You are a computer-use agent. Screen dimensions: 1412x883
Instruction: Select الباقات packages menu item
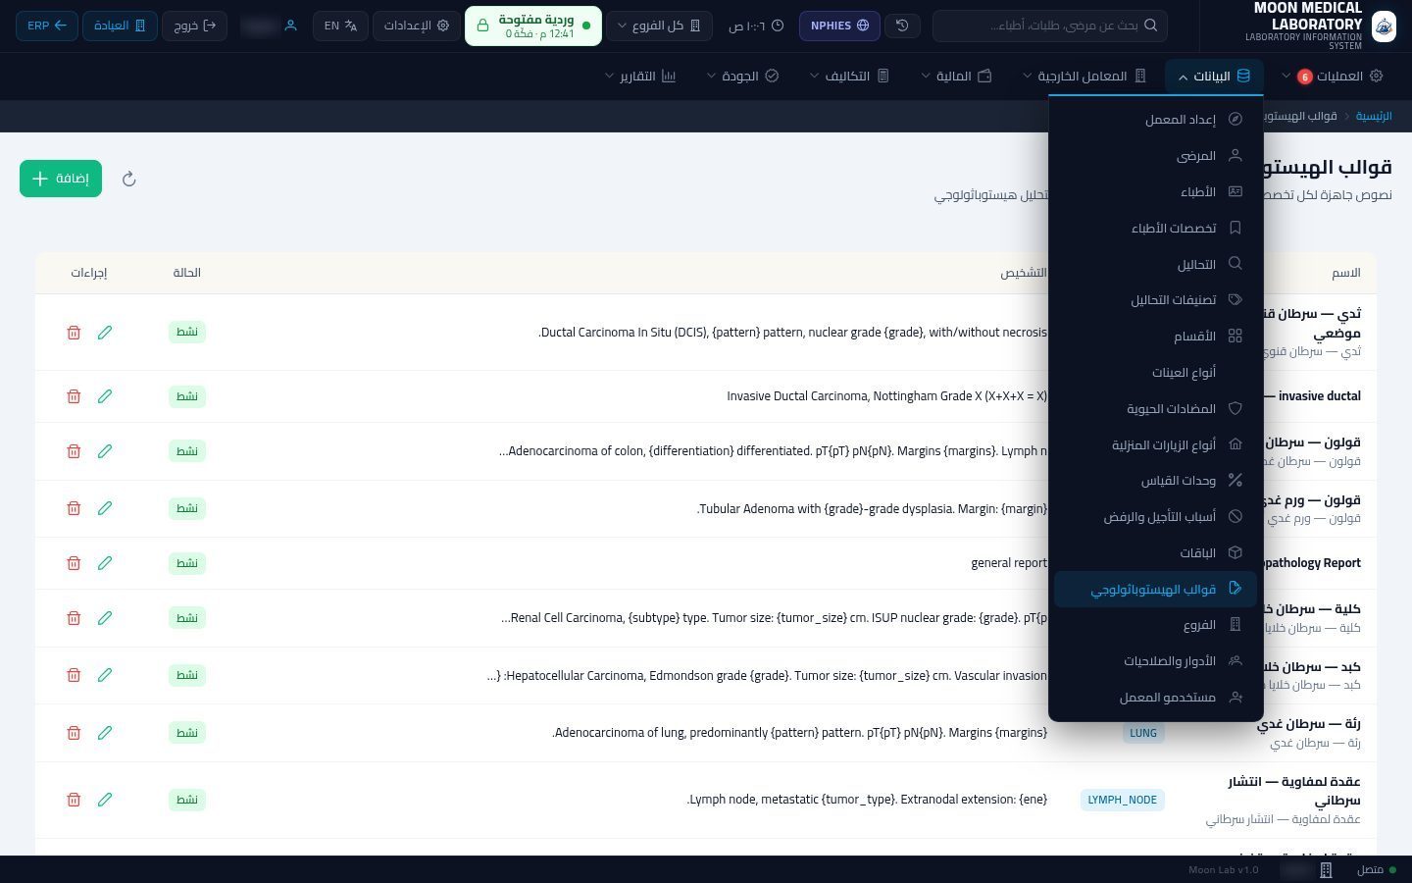pyautogui.click(x=1155, y=553)
